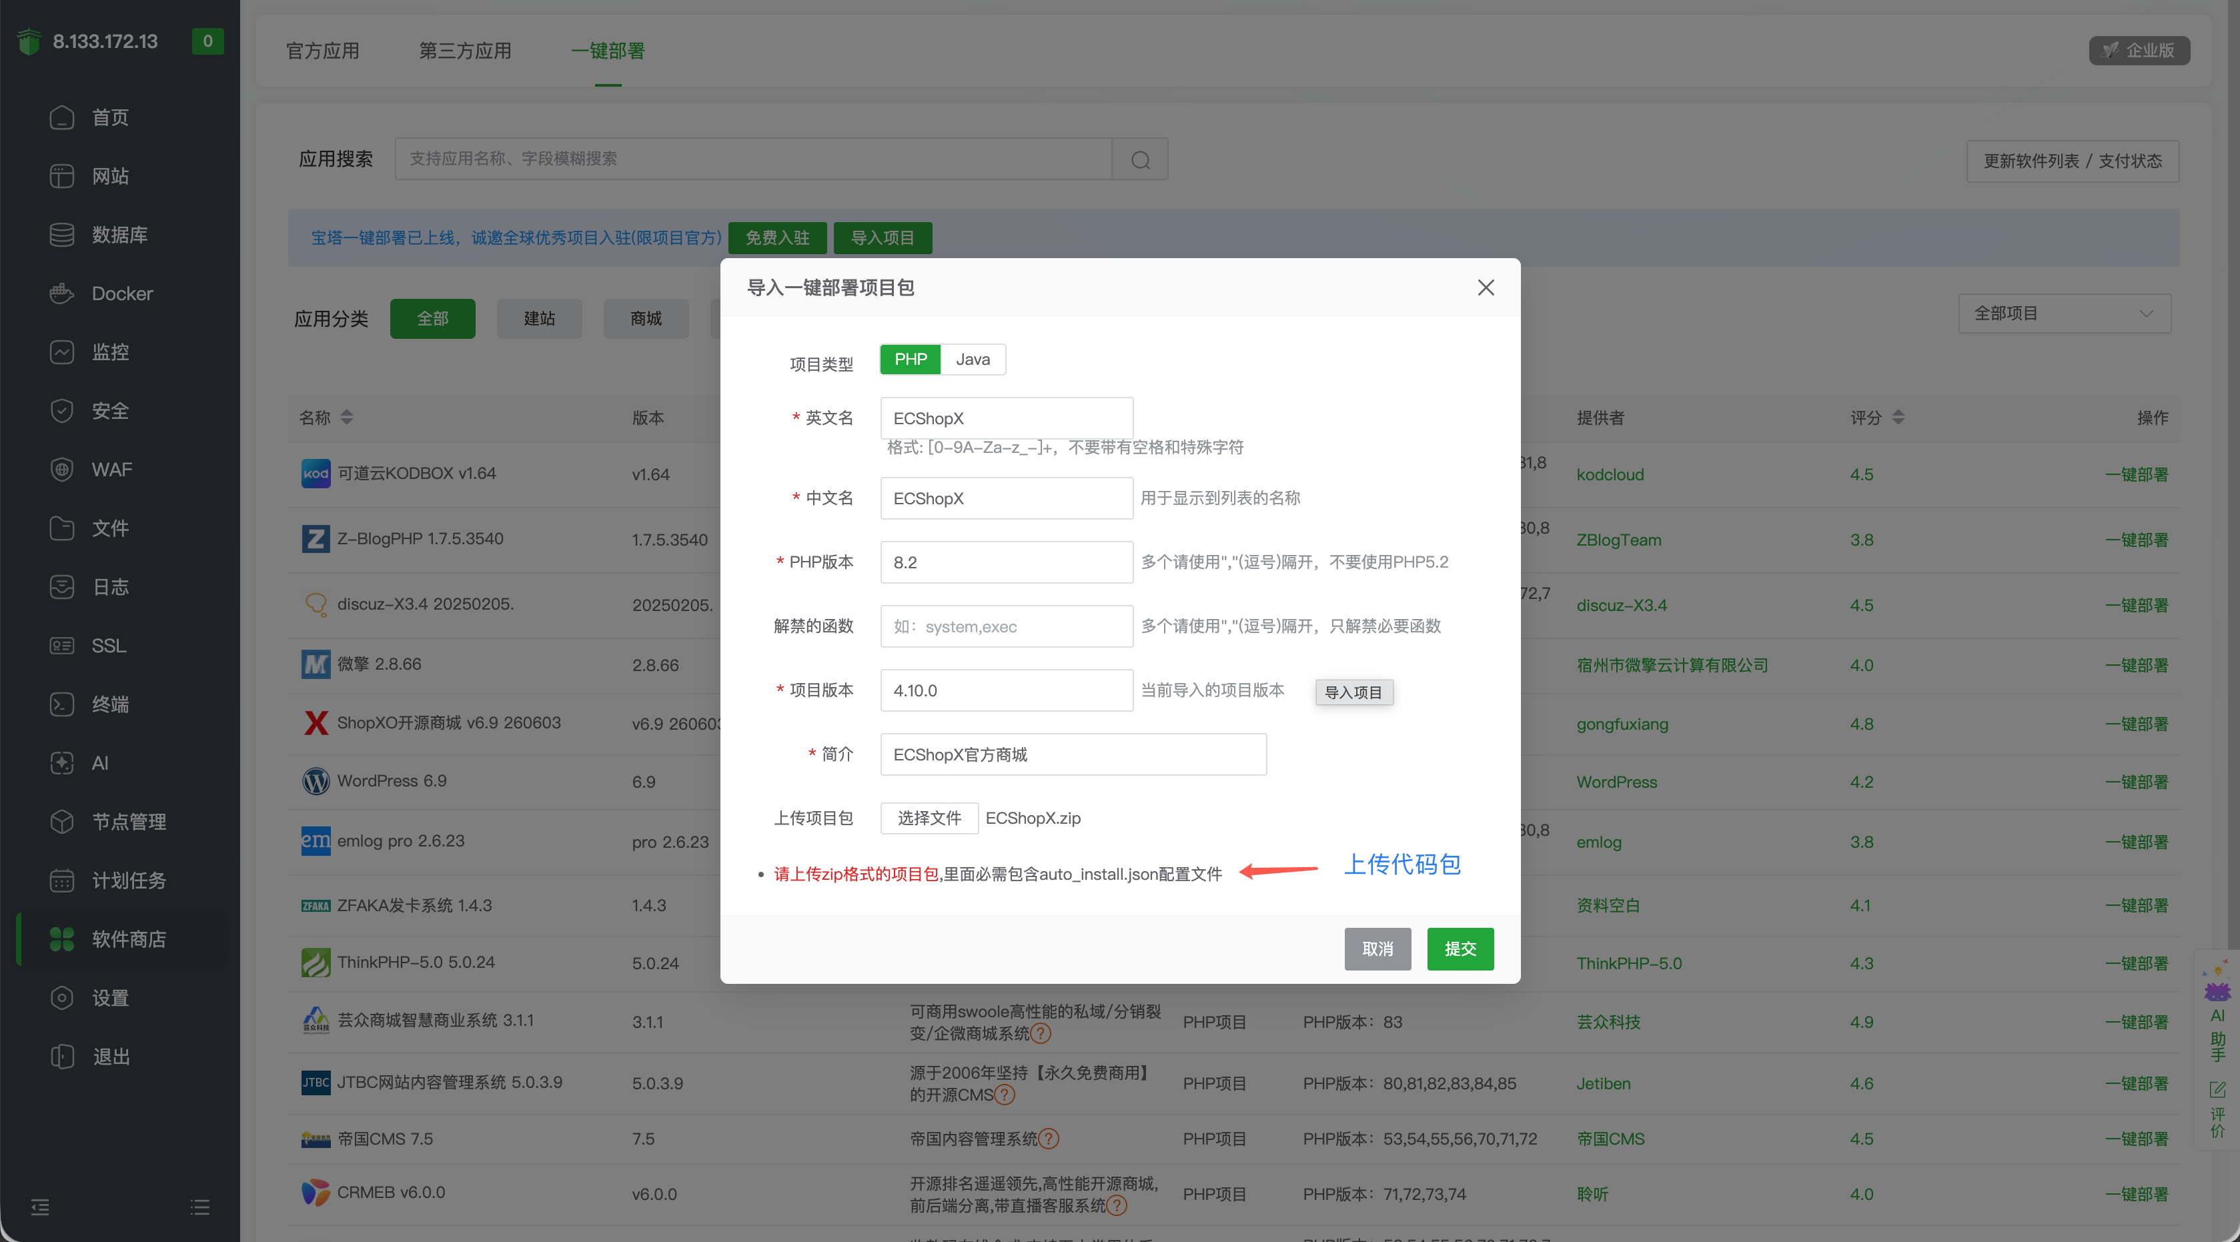Click the 项目版本 input field
This screenshot has height=1242, width=2240.
click(x=1006, y=690)
